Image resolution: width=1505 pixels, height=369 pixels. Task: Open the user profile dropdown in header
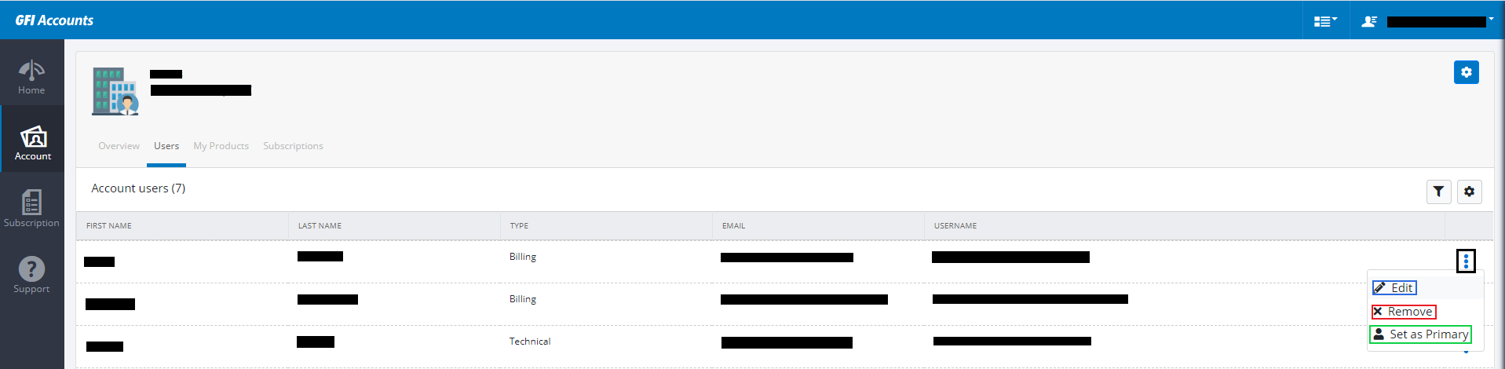(x=1427, y=21)
